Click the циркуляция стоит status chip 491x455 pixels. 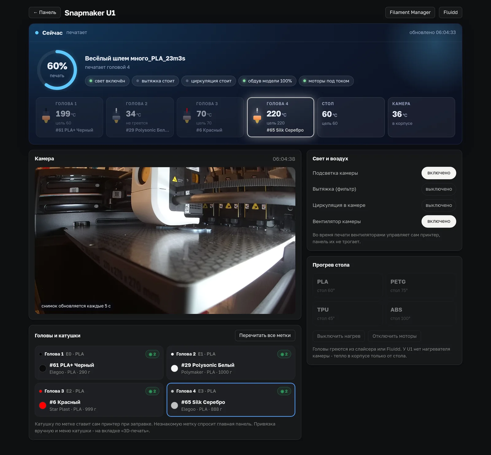(x=209, y=81)
